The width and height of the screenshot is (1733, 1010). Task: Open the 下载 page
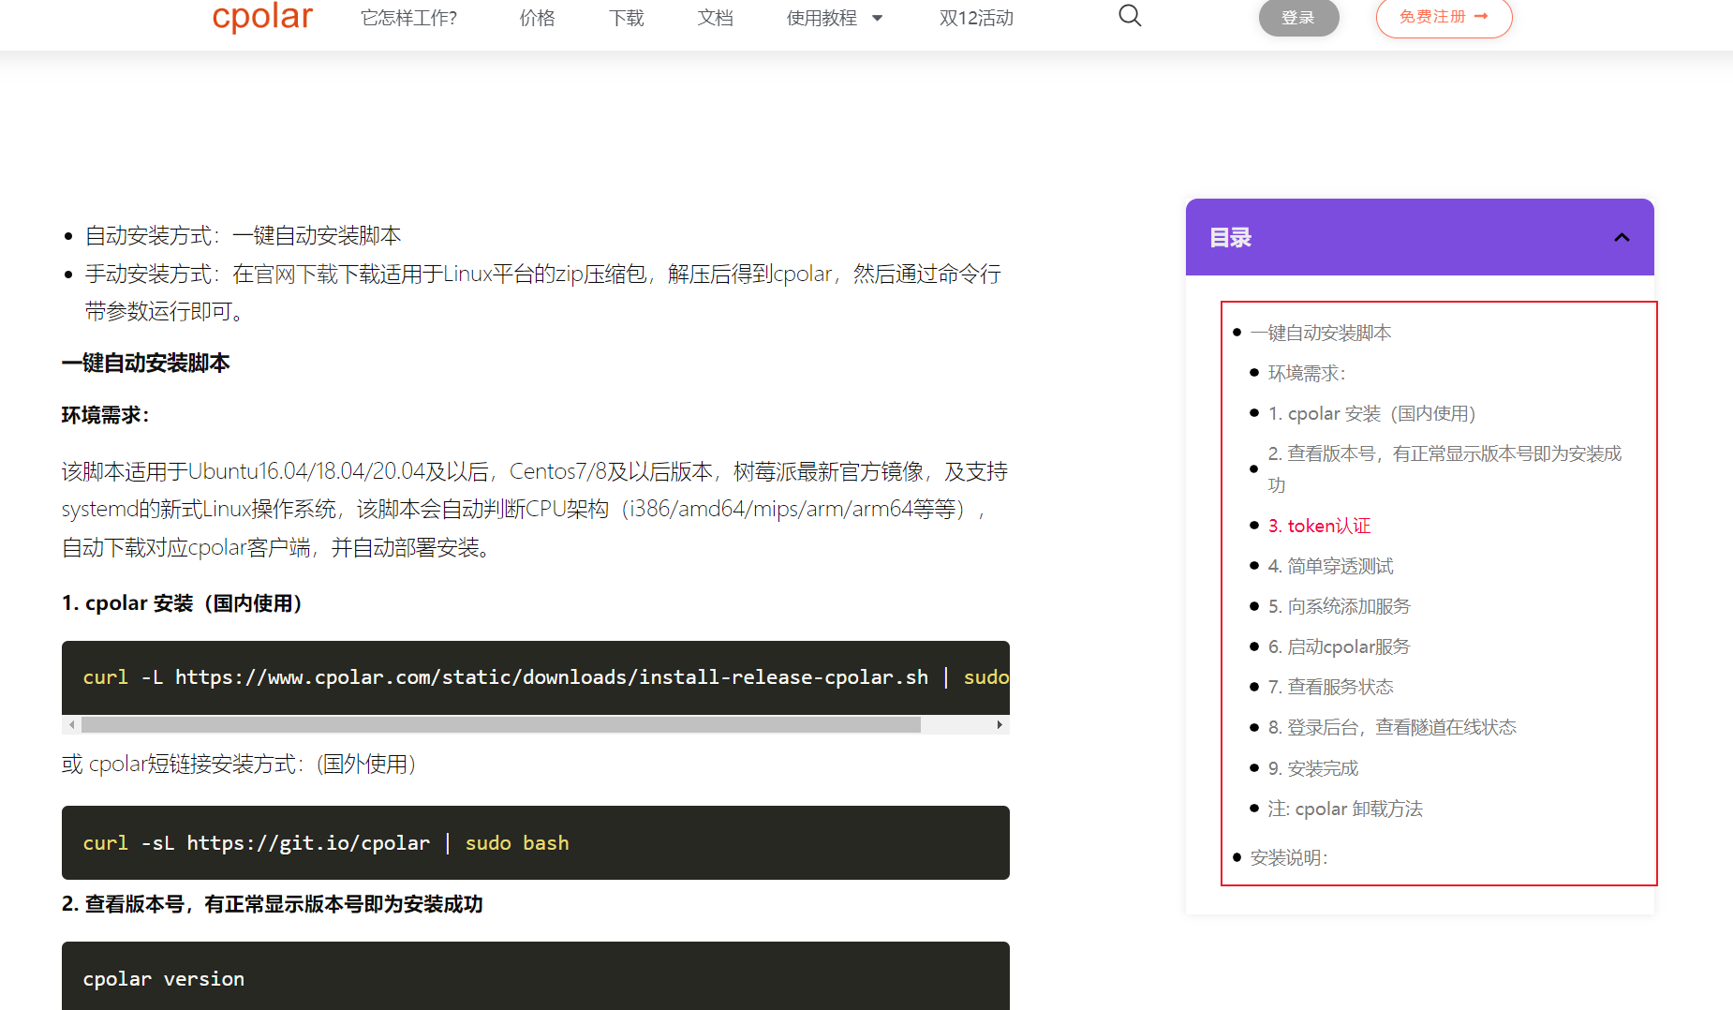627,18
